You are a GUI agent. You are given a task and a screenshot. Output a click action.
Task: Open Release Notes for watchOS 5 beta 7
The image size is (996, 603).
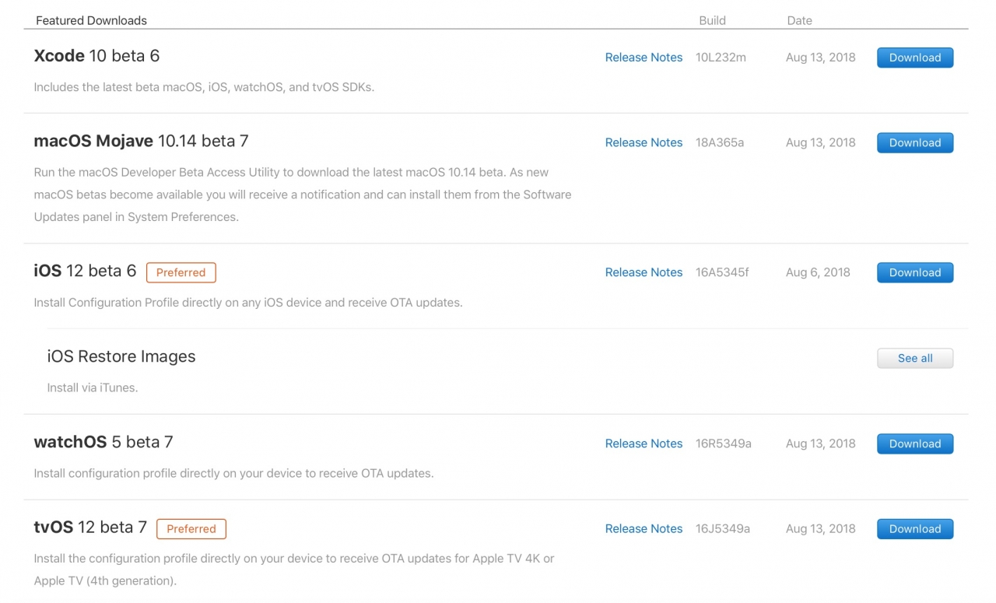point(644,443)
